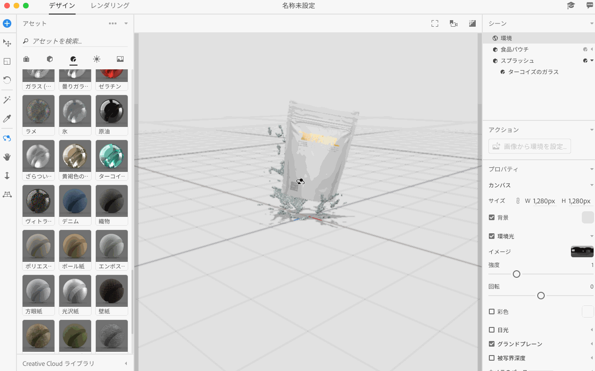
Task: Choose the Hand pan tool
Action: tap(7, 157)
